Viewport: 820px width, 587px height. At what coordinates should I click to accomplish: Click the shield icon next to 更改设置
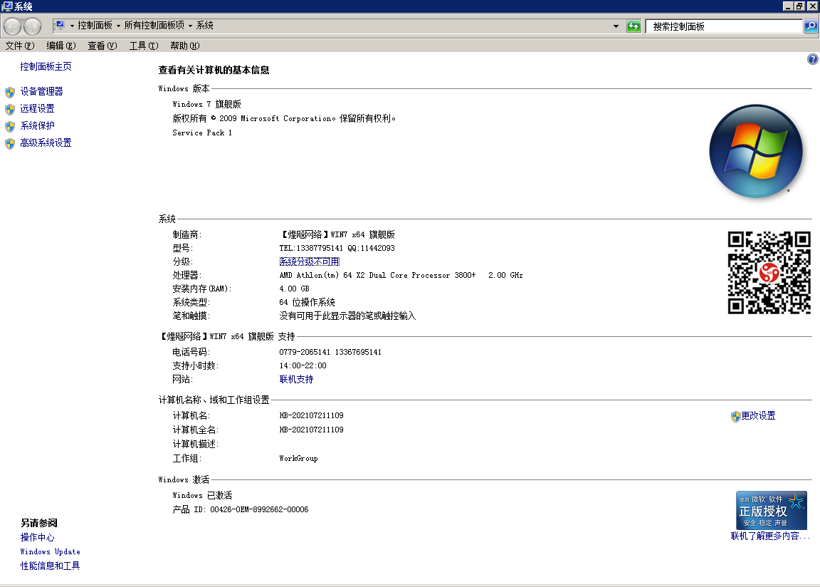[736, 417]
